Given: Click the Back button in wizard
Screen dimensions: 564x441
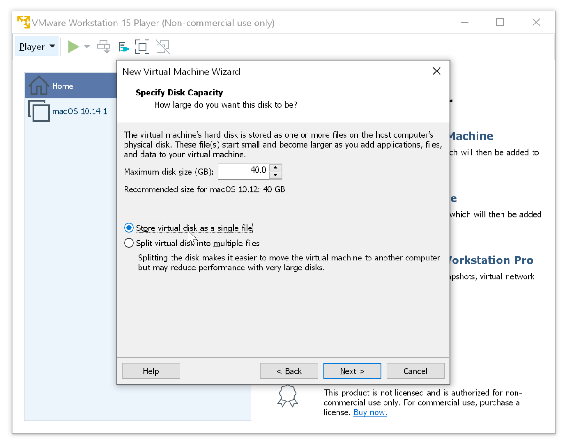Looking at the screenshot, I should pos(289,371).
